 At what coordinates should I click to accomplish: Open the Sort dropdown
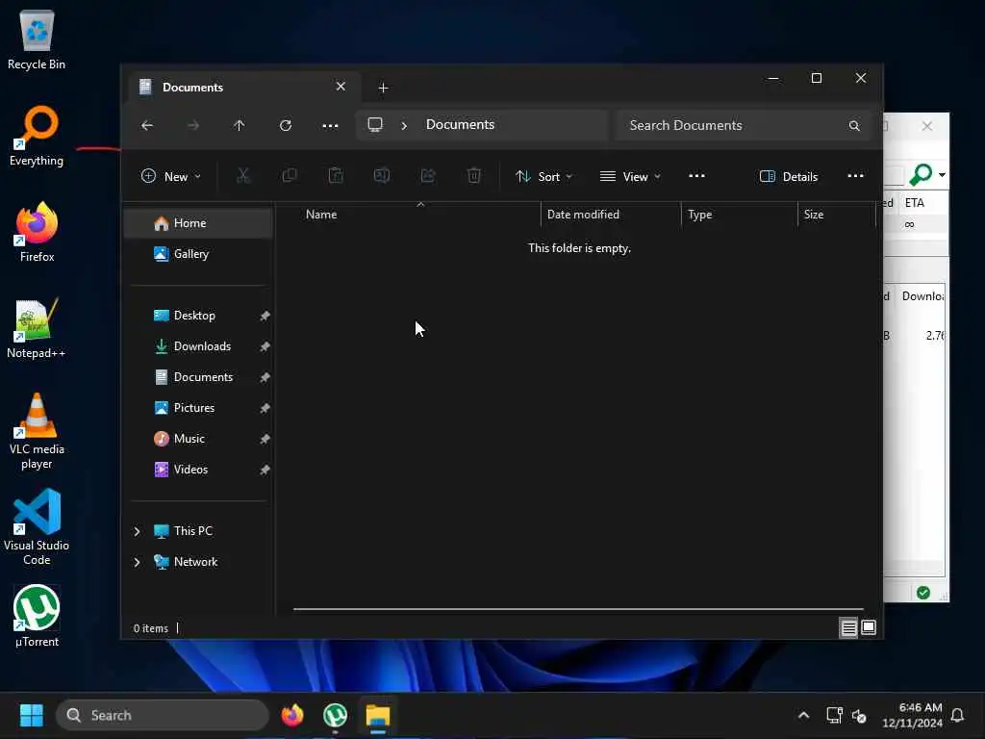tap(544, 177)
